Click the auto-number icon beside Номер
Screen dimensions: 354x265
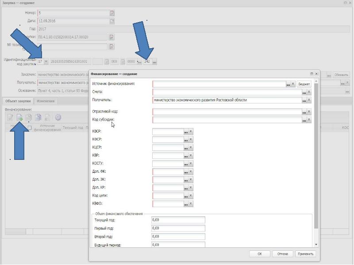pyautogui.click(x=112, y=13)
